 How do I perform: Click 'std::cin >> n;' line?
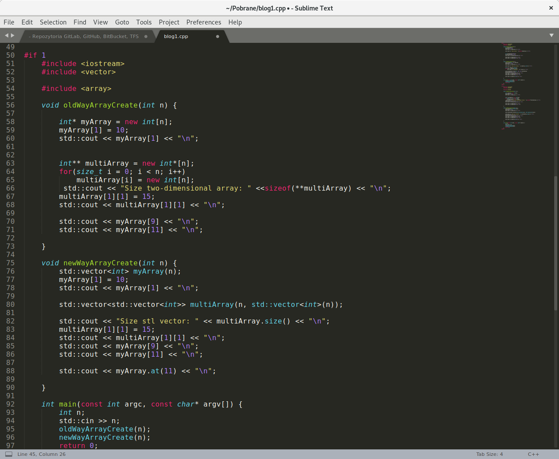pos(90,421)
